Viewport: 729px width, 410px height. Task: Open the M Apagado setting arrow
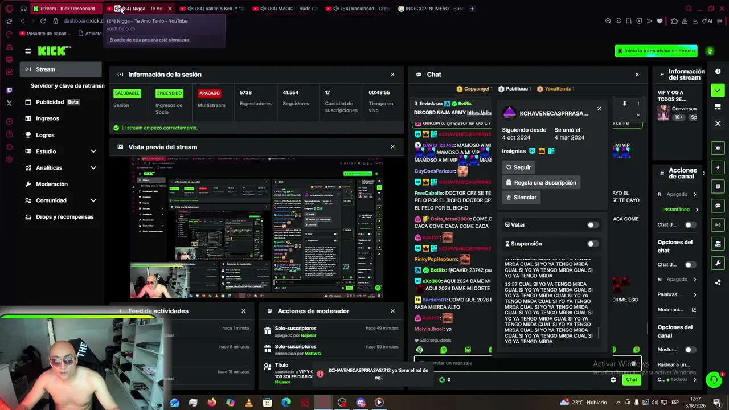[695, 280]
